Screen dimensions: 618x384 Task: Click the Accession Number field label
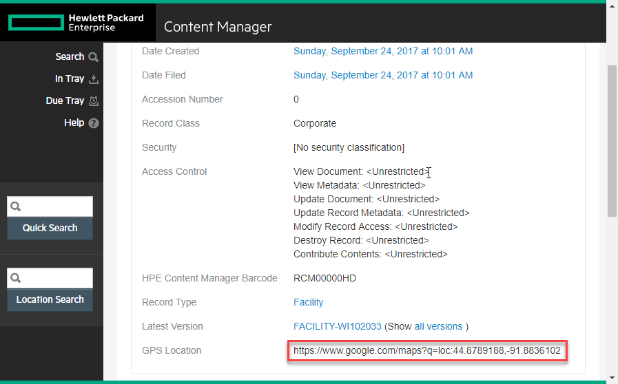183,99
